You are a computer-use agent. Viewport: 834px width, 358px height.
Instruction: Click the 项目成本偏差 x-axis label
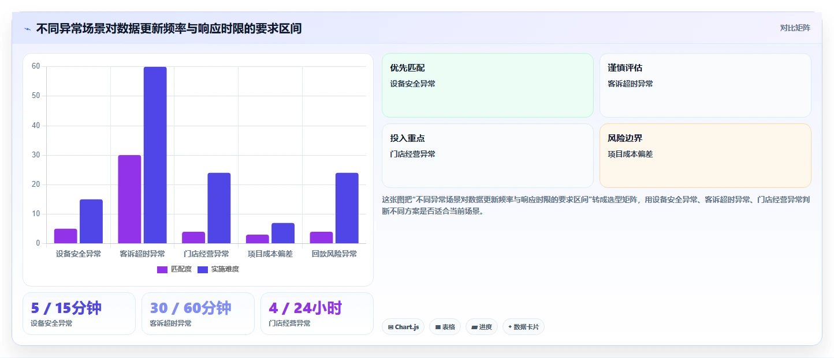[270, 254]
